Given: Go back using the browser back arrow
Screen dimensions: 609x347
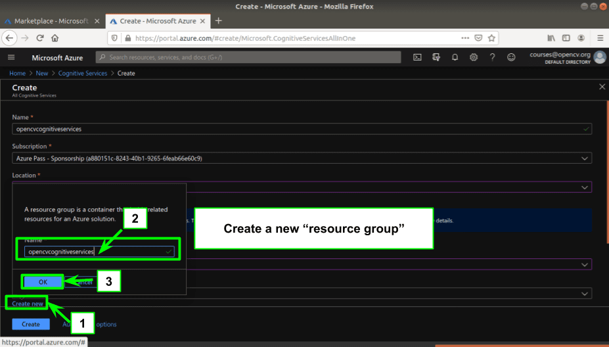Looking at the screenshot, I should (x=9, y=38).
